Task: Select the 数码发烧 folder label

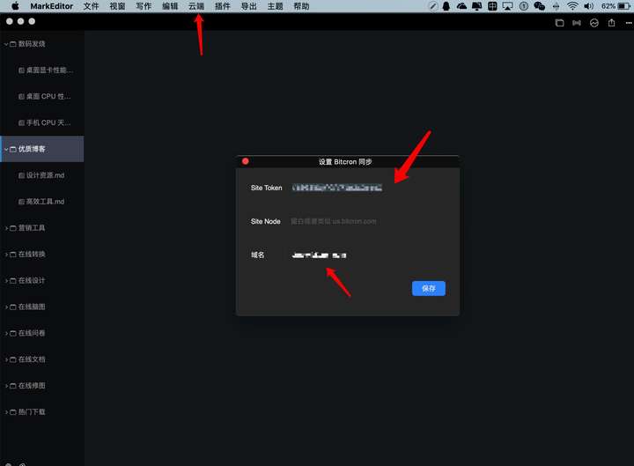Action: (32, 44)
